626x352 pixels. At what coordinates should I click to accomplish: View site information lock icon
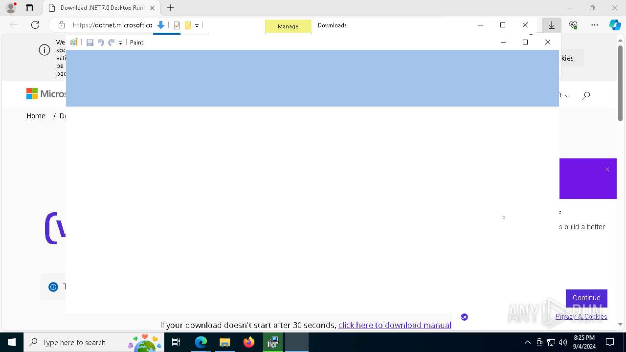point(62,25)
